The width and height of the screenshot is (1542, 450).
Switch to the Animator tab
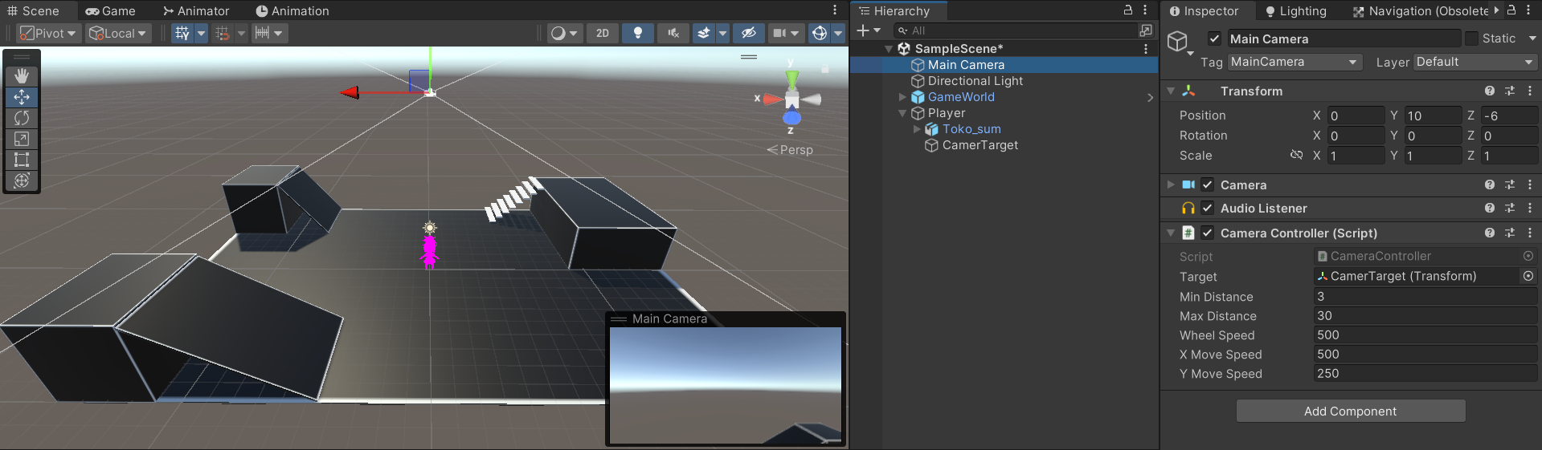point(196,10)
